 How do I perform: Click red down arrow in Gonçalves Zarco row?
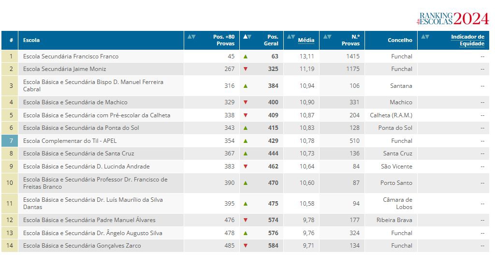246,246
